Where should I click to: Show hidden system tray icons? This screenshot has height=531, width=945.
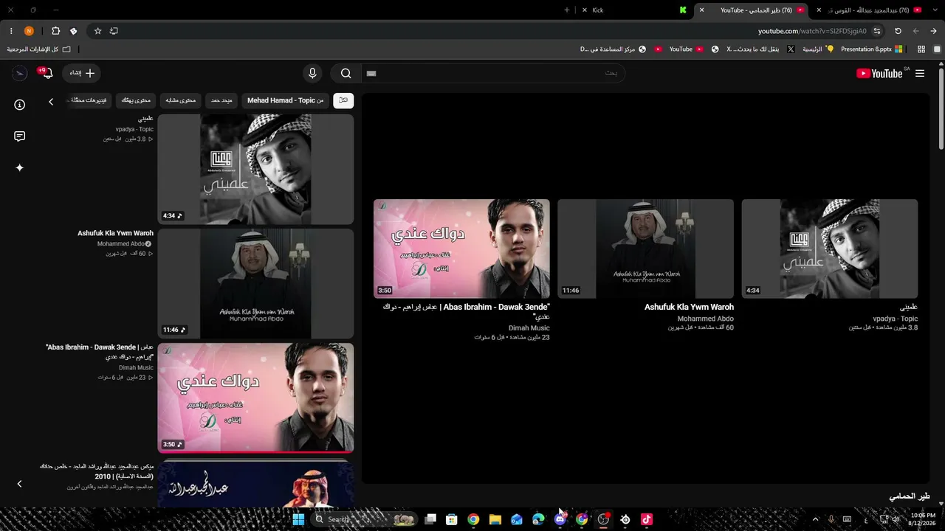pos(816,519)
